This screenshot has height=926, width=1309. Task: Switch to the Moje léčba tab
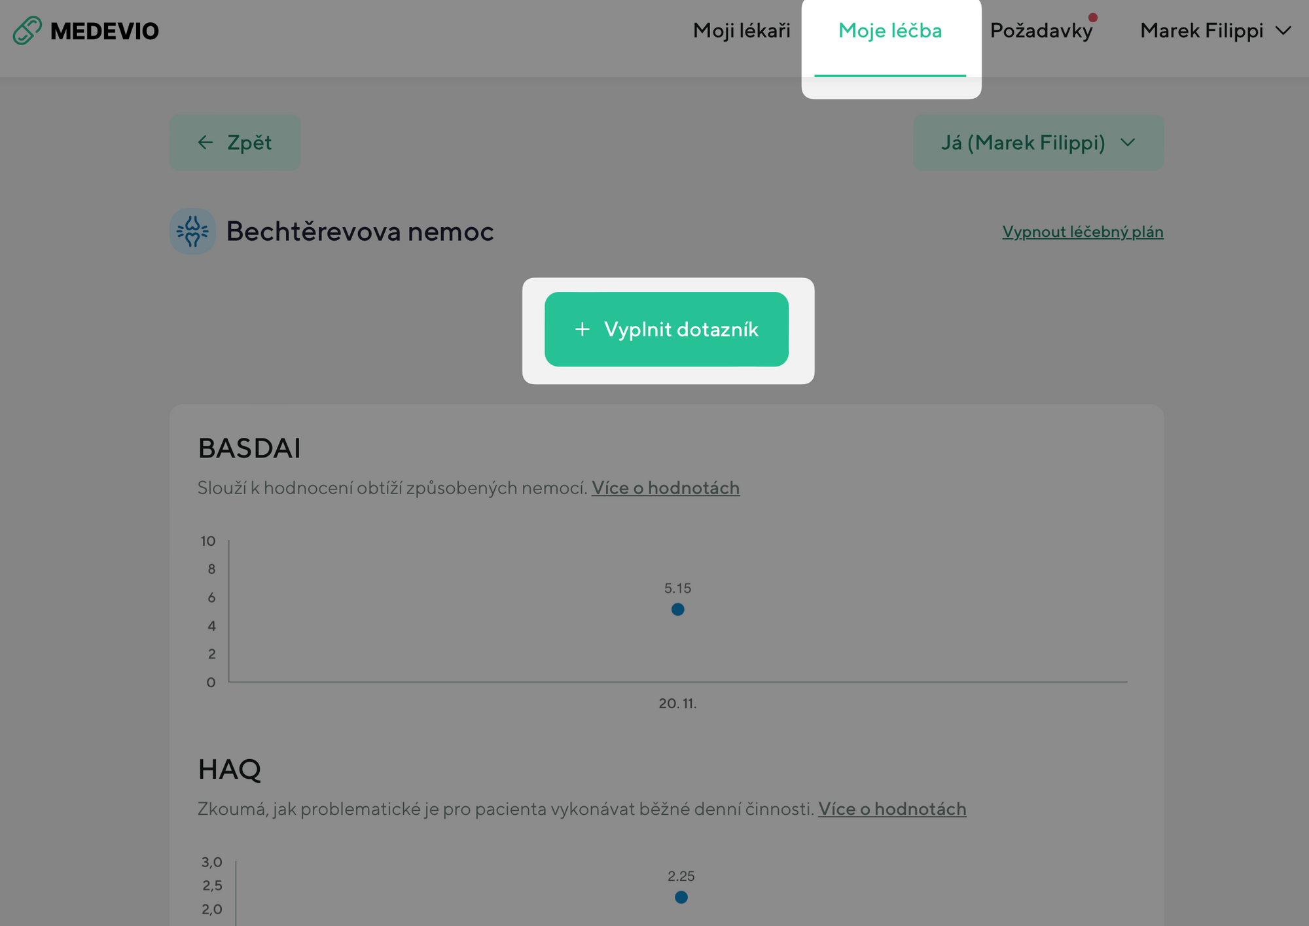click(889, 31)
